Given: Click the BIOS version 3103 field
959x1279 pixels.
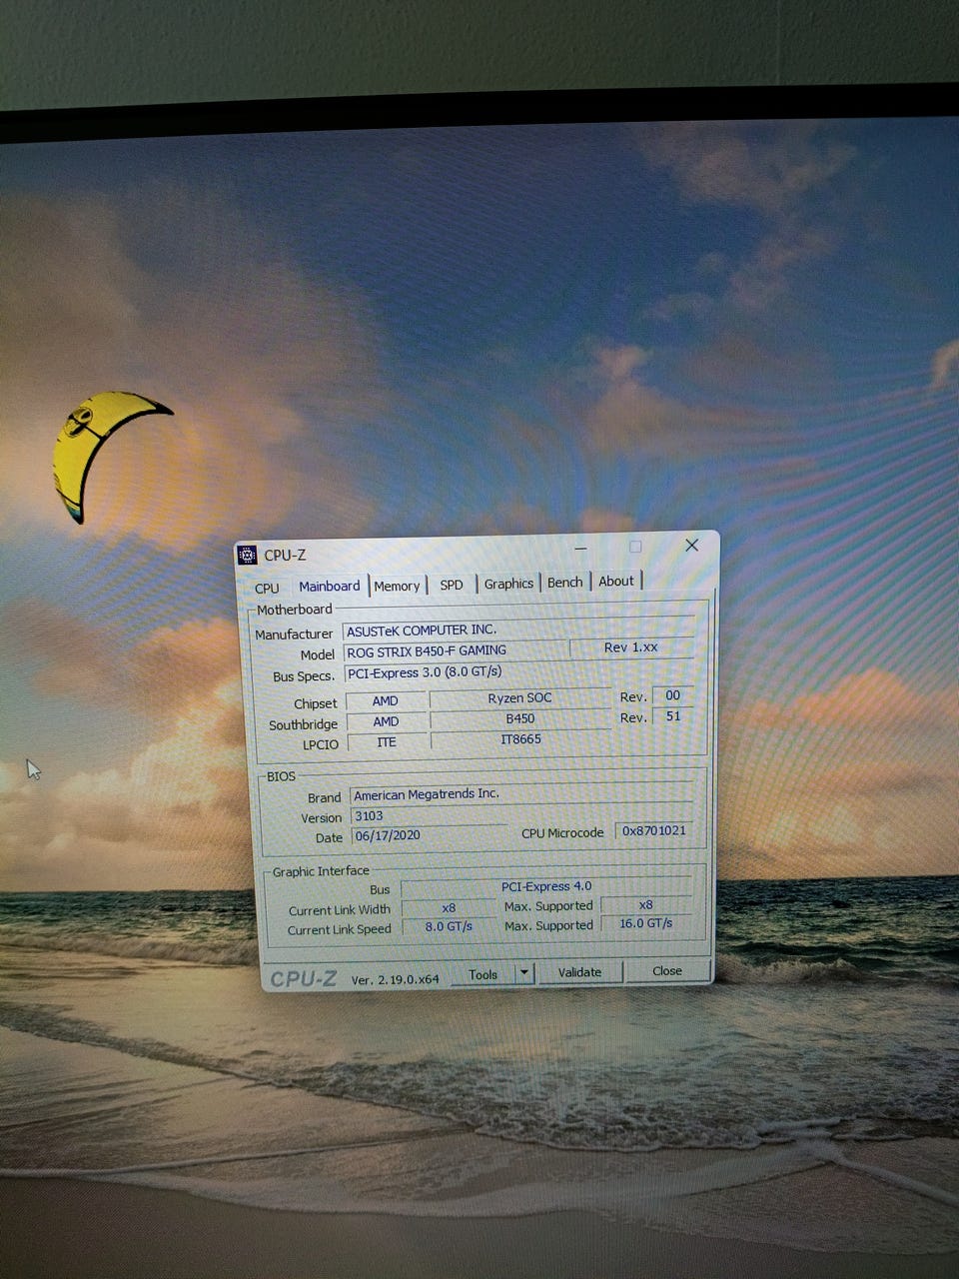Looking at the screenshot, I should (430, 815).
